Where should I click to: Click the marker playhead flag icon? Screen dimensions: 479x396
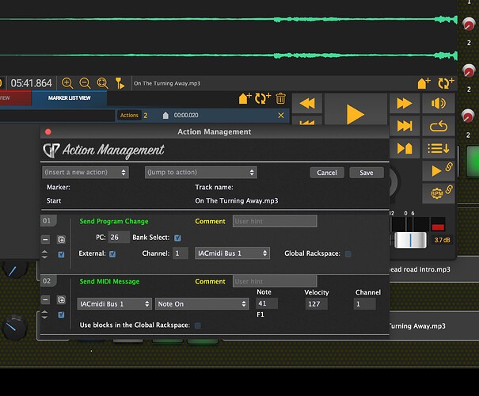(x=120, y=83)
